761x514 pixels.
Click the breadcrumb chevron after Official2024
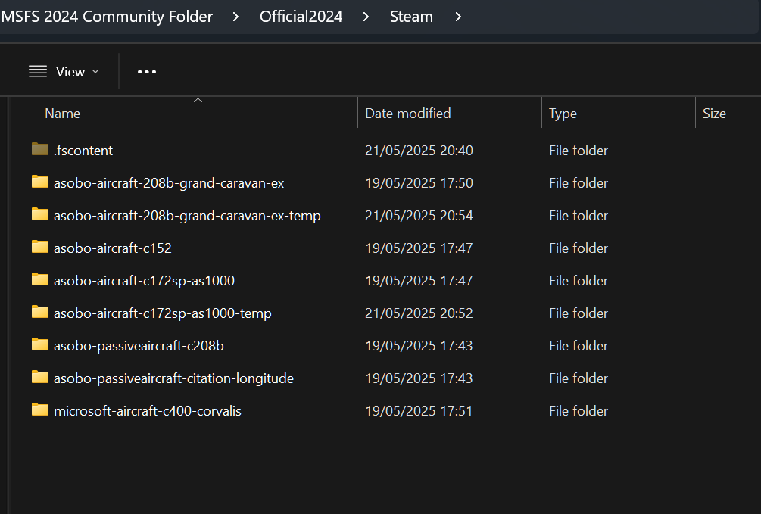click(366, 16)
